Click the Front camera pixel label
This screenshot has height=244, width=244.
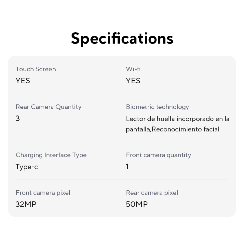43,193
